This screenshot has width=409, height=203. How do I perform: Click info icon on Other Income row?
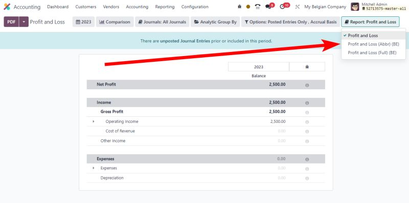[x=307, y=141]
